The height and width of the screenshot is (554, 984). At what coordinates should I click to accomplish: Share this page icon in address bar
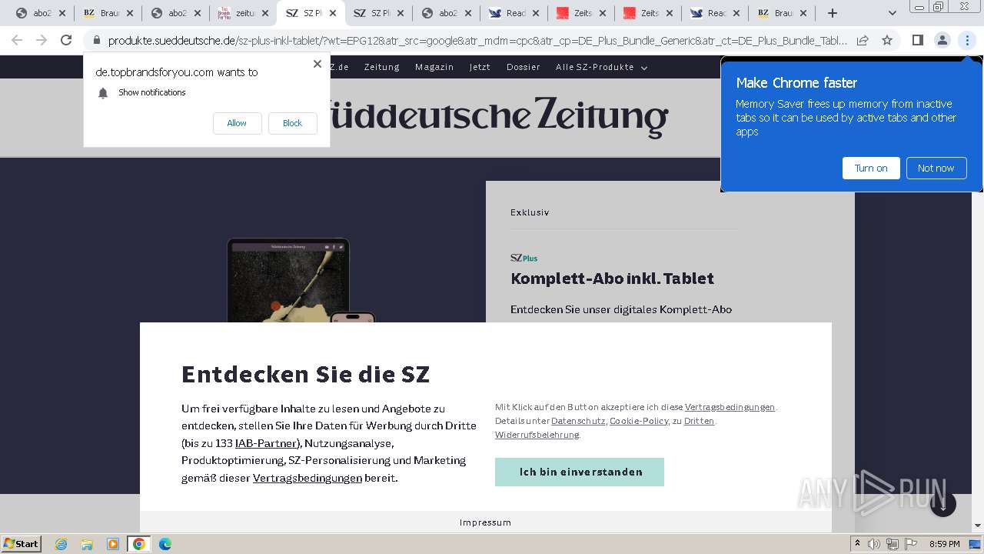[x=863, y=40]
